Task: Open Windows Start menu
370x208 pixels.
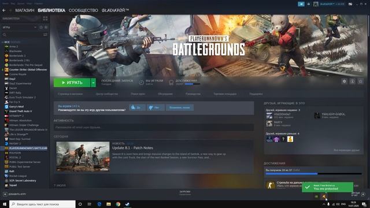Action: [5, 204]
